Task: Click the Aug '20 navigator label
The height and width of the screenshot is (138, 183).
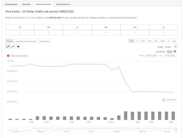Action: [117, 131]
